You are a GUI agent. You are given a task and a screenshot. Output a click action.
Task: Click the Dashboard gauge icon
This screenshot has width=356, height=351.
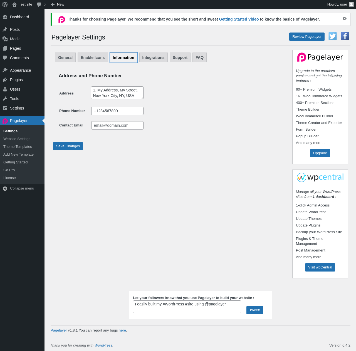point(5,17)
